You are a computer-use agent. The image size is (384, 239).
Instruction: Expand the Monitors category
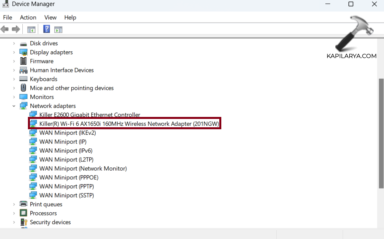tap(14, 97)
